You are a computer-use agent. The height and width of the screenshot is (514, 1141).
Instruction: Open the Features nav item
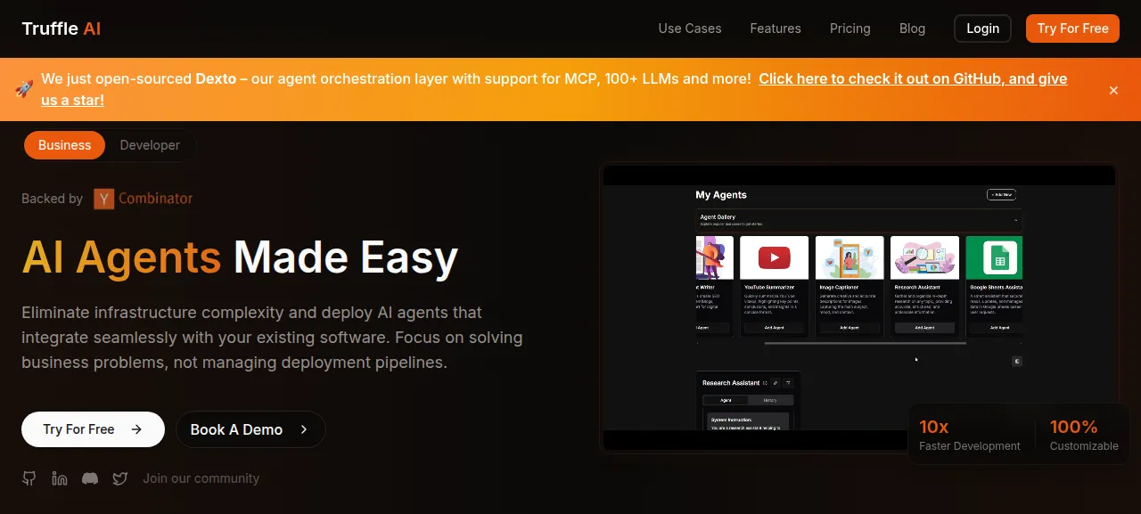point(776,29)
